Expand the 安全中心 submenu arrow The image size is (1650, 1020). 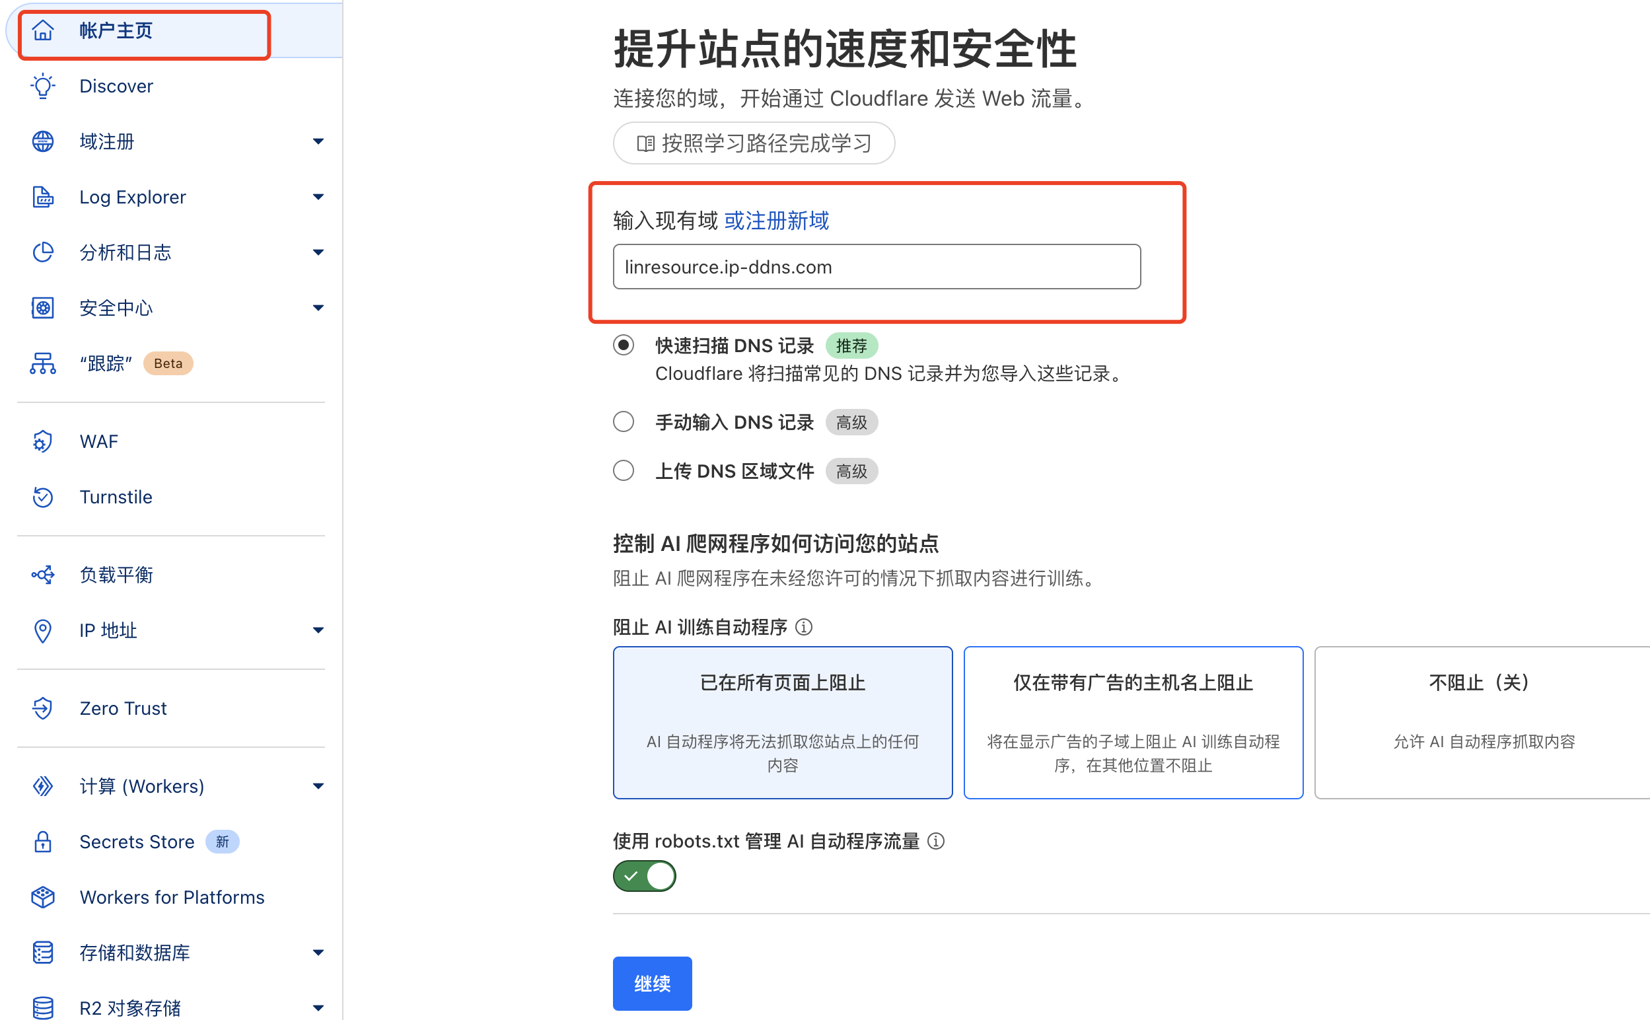click(318, 309)
